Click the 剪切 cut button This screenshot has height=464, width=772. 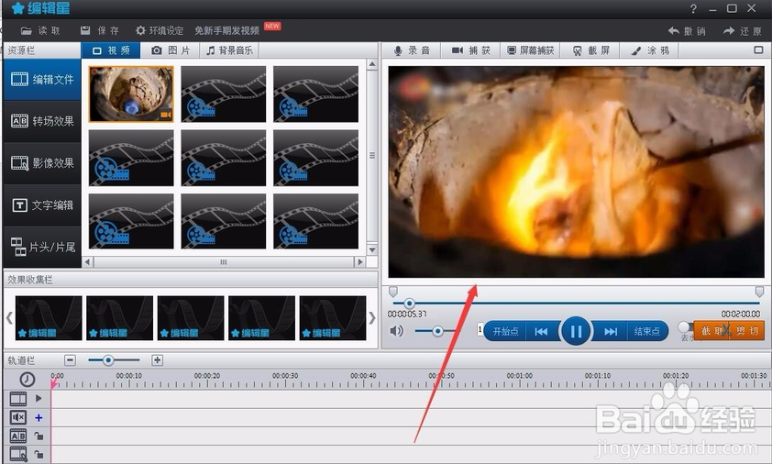pyautogui.click(x=746, y=331)
